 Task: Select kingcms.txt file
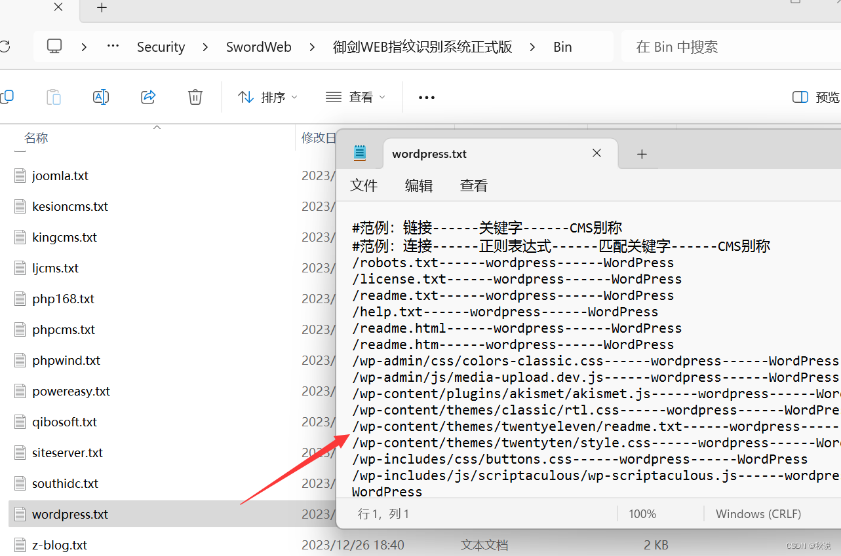click(x=64, y=237)
